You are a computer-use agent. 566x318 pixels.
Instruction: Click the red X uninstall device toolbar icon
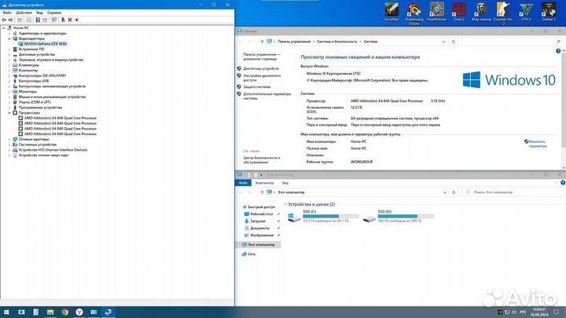(68, 20)
